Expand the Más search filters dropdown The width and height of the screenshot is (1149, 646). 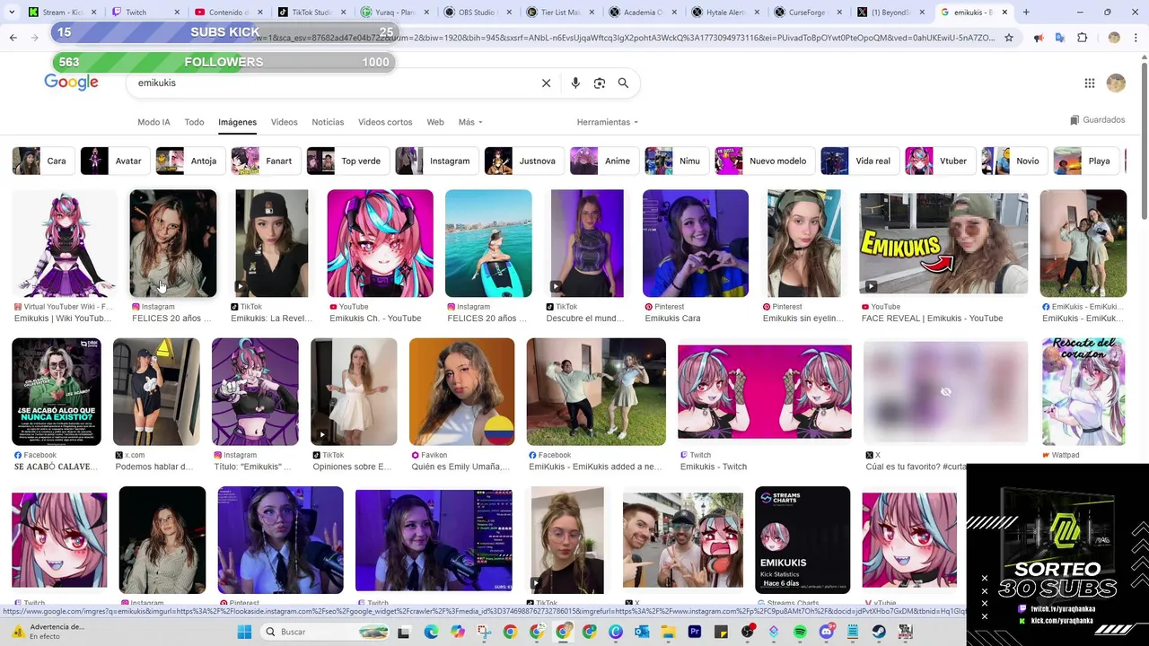470,122
